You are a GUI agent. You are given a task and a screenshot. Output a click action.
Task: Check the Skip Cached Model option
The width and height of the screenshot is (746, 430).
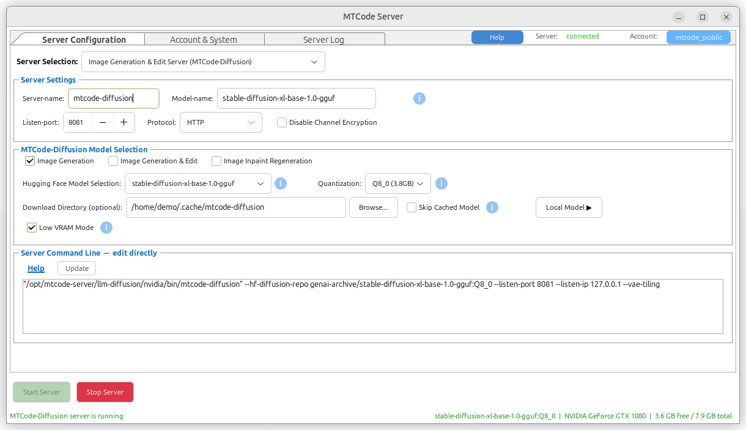(412, 207)
